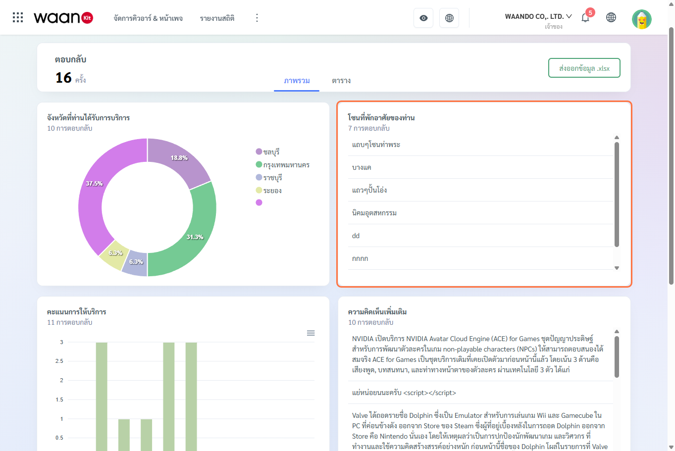The width and height of the screenshot is (675, 451).
Task: Click the เจ้าของ role label
Action: tap(554, 27)
